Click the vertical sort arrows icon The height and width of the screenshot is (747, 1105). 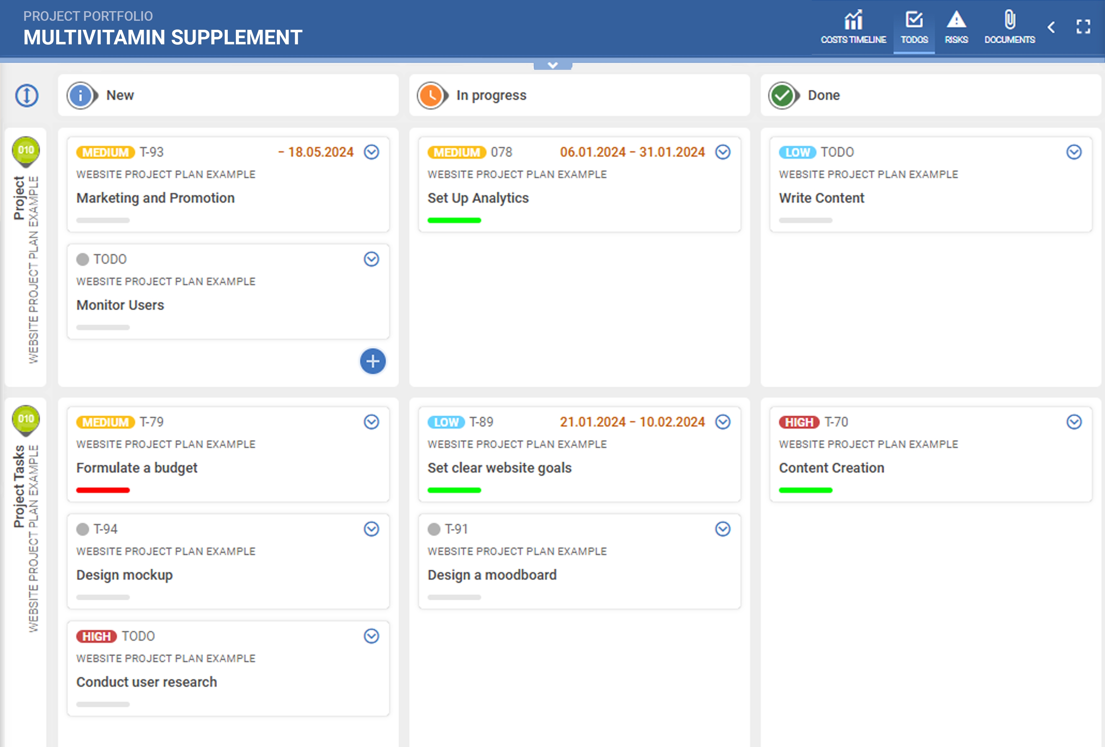point(27,96)
